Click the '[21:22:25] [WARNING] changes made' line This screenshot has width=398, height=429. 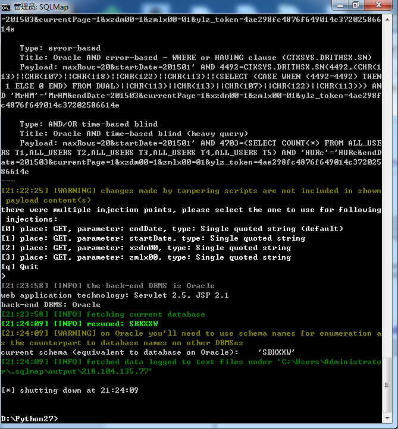pyautogui.click(x=191, y=195)
